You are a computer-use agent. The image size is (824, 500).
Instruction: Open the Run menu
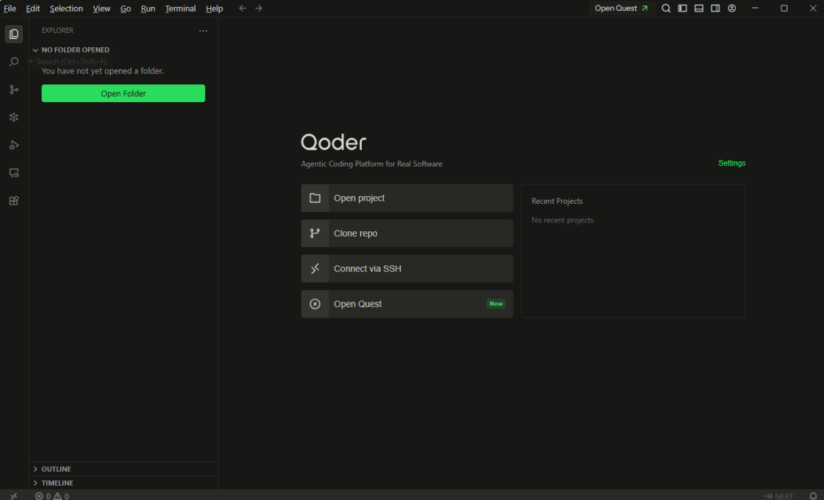(x=148, y=8)
